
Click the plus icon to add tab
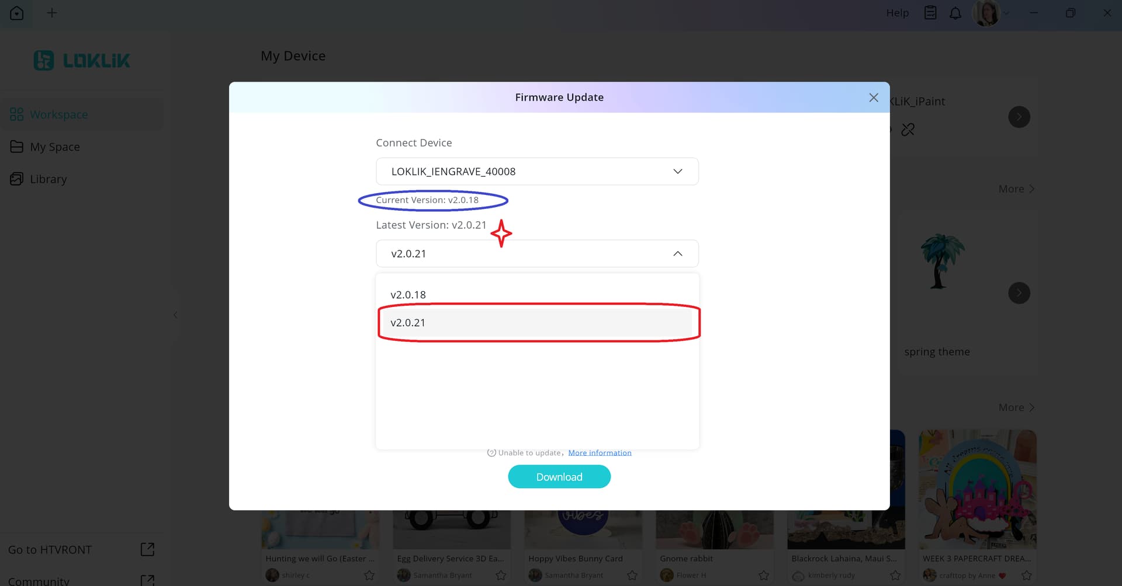[52, 13]
